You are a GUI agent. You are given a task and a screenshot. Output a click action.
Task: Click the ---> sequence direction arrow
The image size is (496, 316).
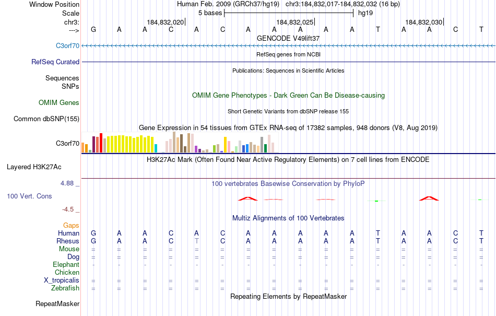coord(74,30)
